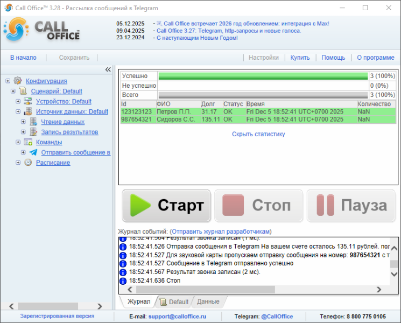Expand the Конфигурация tree node
401x323 pixels.
(x=8, y=81)
